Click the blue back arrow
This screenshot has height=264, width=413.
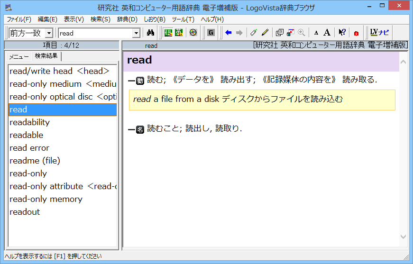click(x=229, y=33)
